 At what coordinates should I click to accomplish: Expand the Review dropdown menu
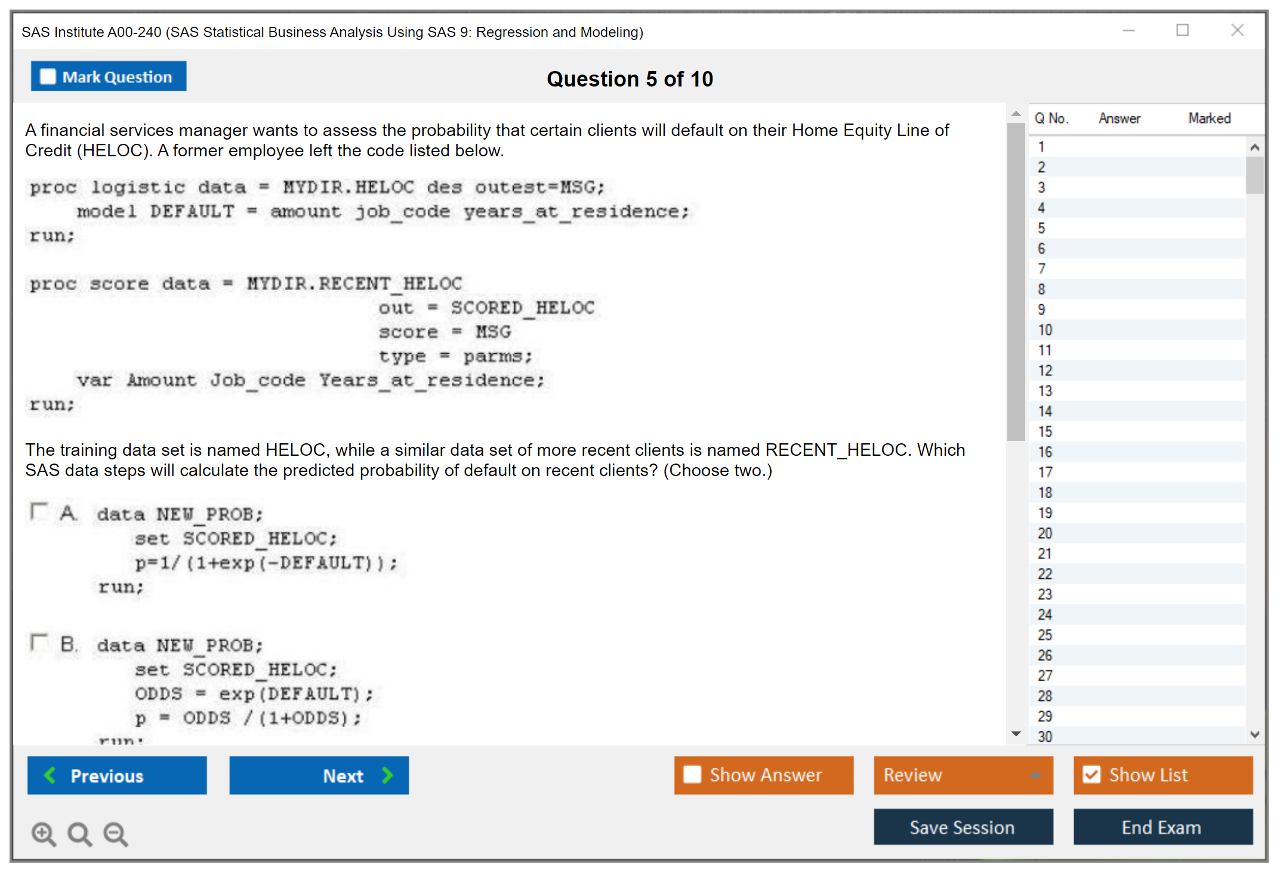1035,775
